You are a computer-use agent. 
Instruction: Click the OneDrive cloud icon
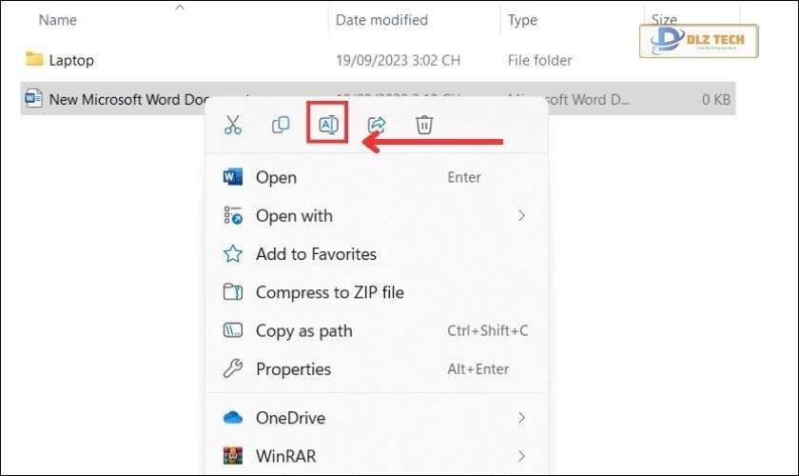(x=233, y=418)
